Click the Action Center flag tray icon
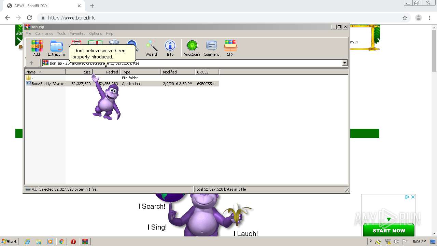The image size is (437, 246). (x=405, y=242)
